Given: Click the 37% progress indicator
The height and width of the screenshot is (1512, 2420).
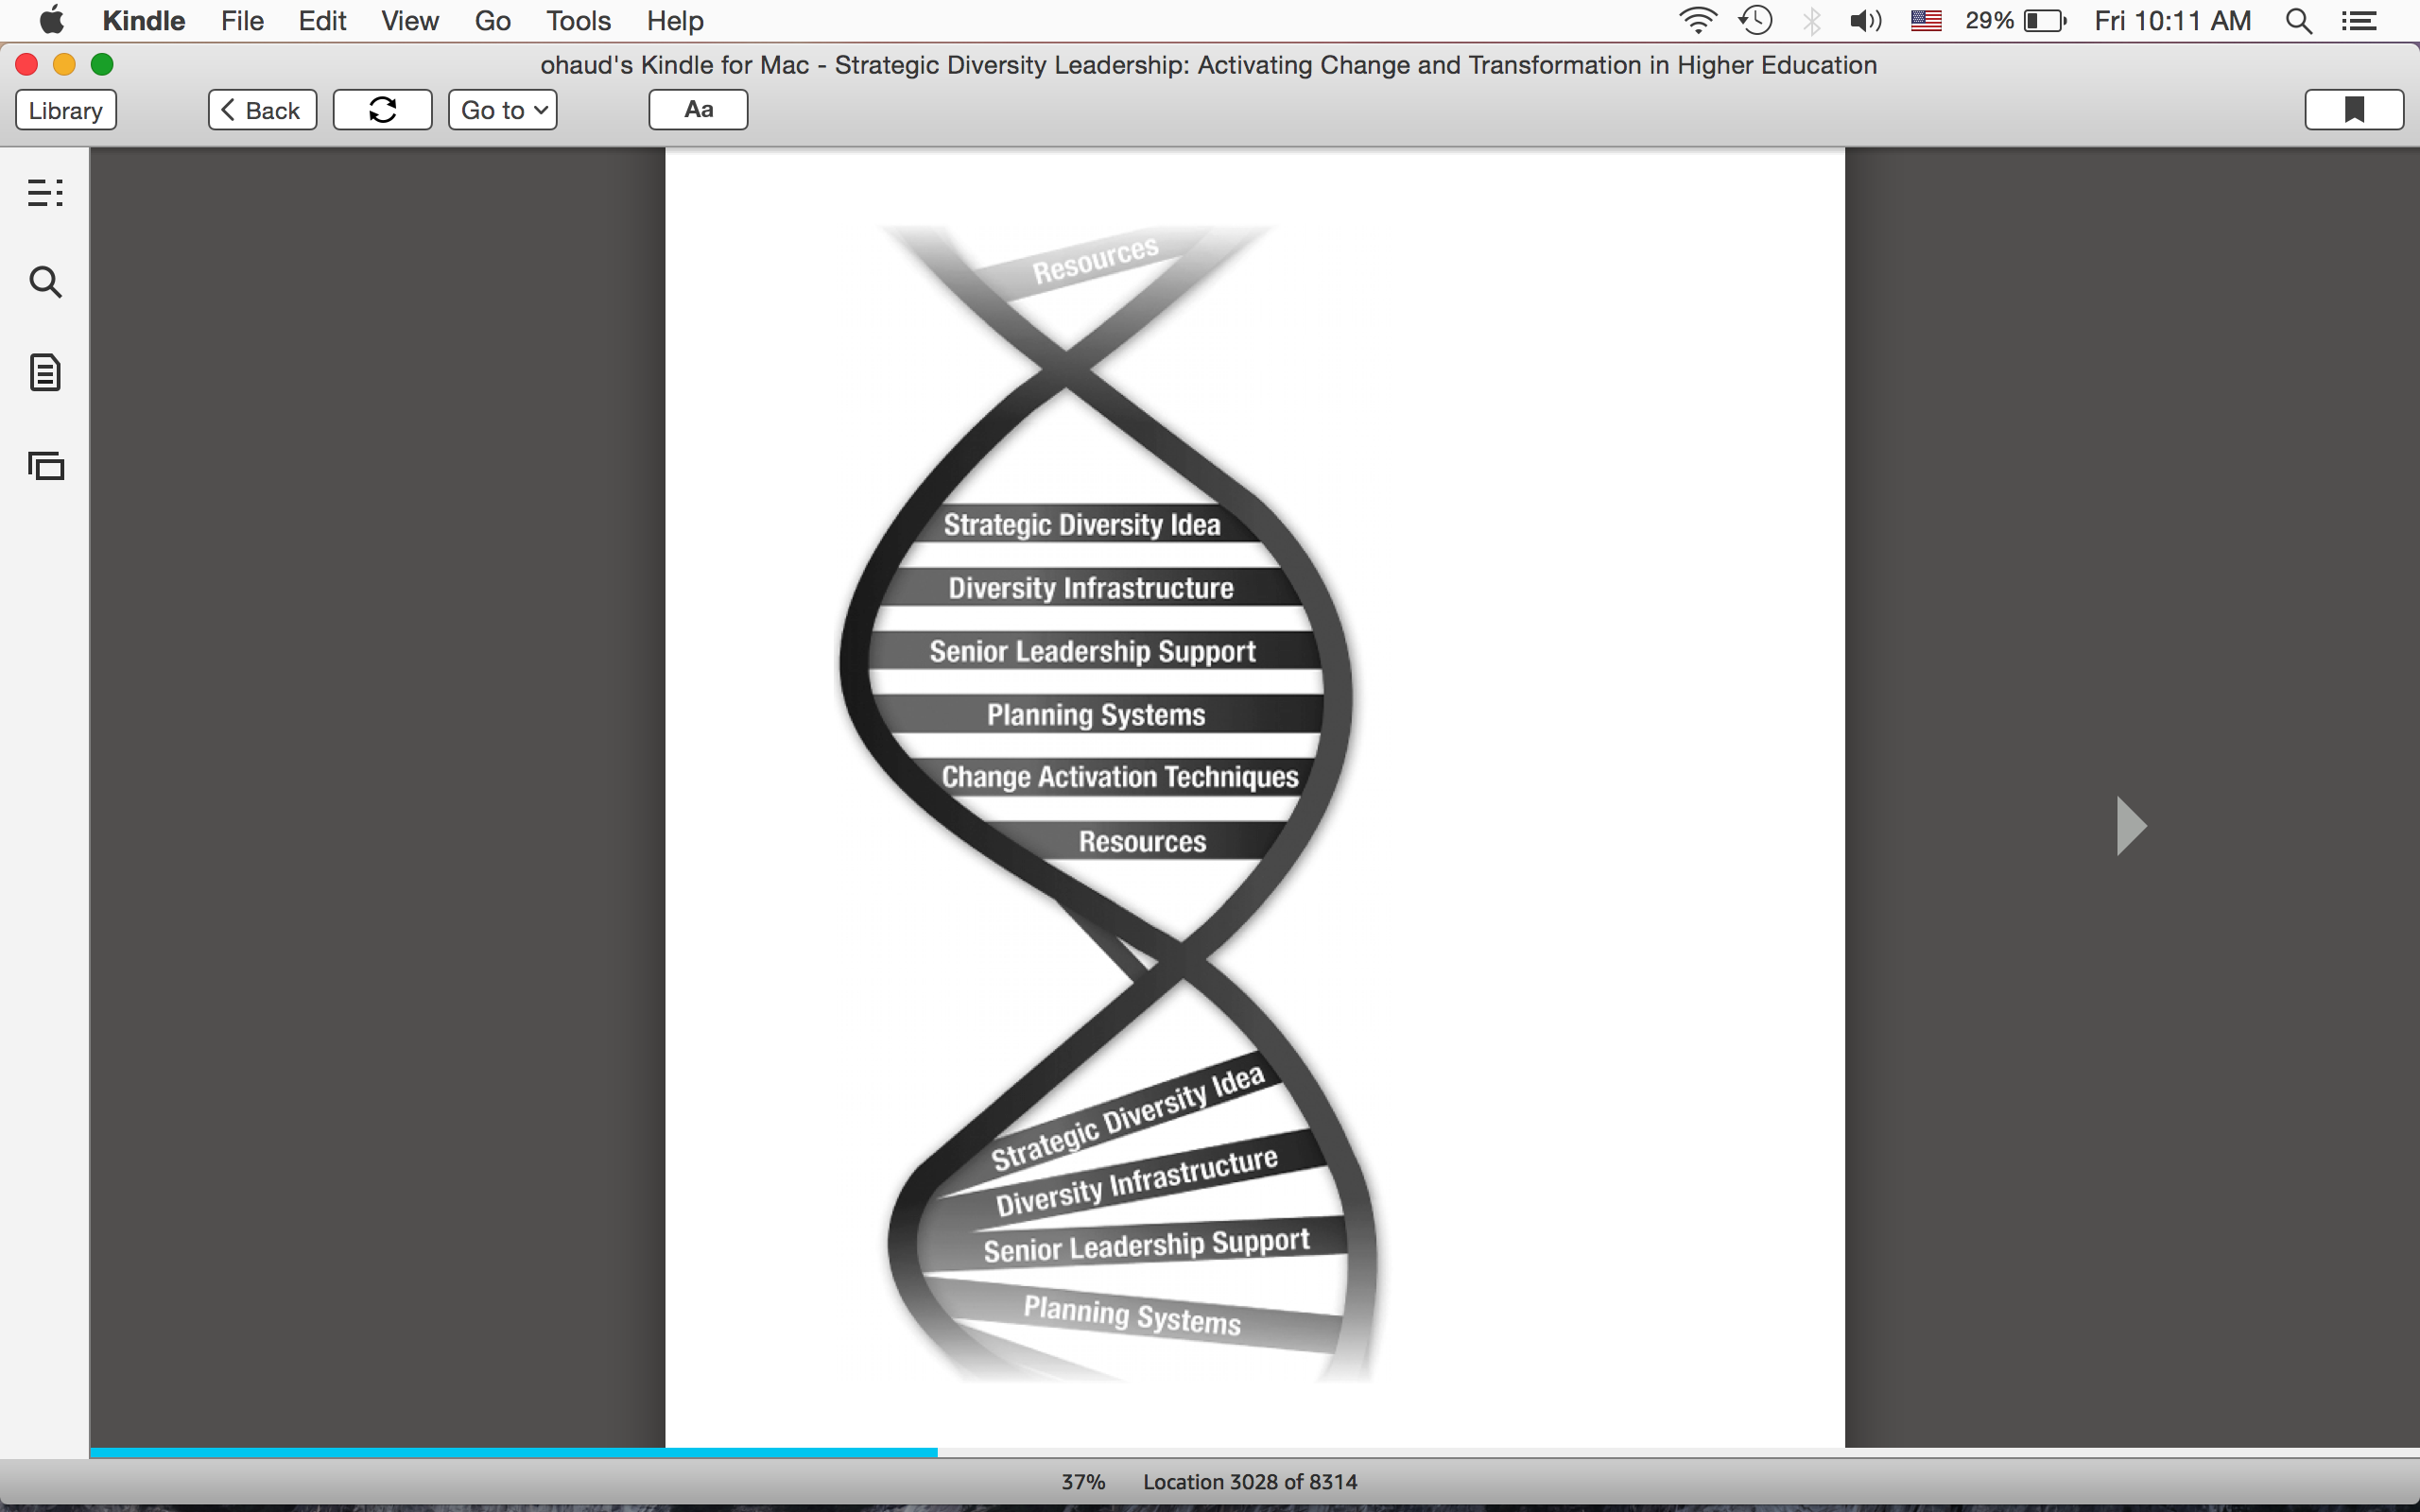Looking at the screenshot, I should pos(1083,1482).
